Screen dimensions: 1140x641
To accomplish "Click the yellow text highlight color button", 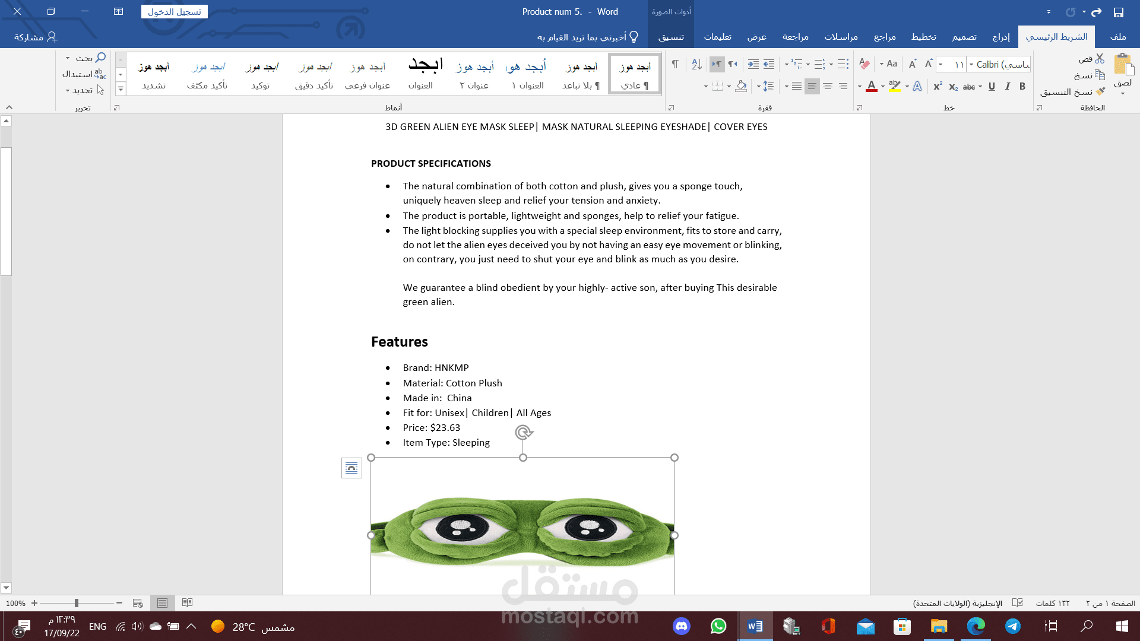I will pos(895,87).
